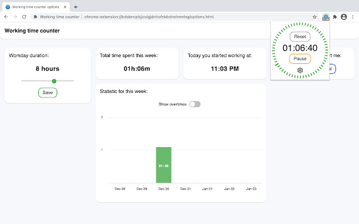
Task: Click the "Total time spent this week:" label
Action: (128, 55)
